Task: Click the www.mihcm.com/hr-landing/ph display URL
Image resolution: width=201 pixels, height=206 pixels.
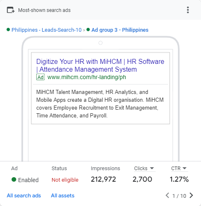Action: [86, 77]
